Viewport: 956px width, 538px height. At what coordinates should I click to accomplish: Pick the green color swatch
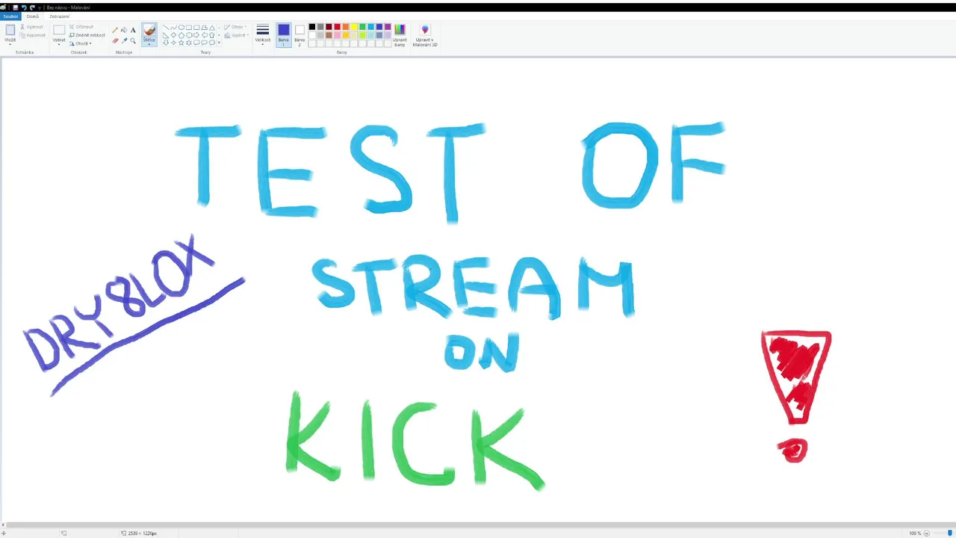[362, 27]
